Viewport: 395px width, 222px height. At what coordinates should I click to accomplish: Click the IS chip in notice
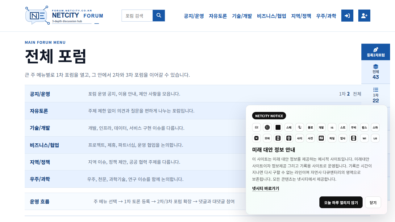pos(332,127)
